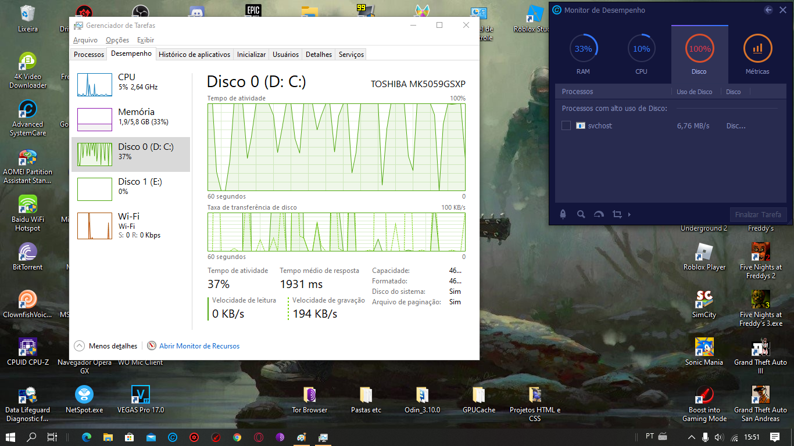This screenshot has width=794, height=446.
Task: Open VEGAS Pro 17.0 desktop icon
Action: [x=141, y=400]
